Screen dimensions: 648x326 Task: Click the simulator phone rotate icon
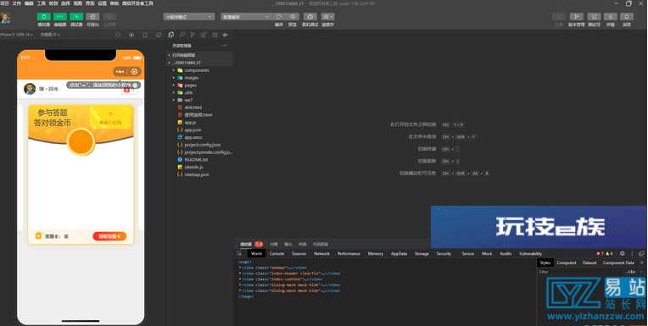(x=145, y=35)
